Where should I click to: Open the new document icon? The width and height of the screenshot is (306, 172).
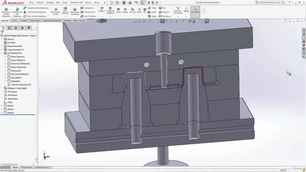pyautogui.click(x=111, y=2)
